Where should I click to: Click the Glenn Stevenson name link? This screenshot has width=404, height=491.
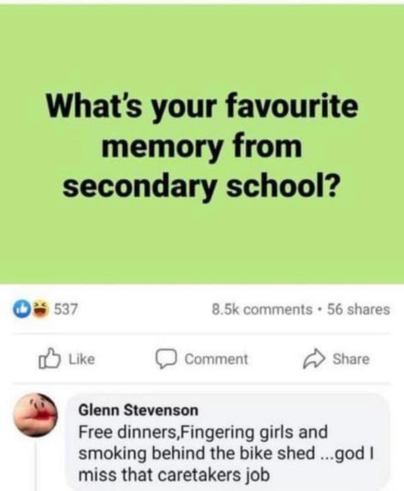138,410
